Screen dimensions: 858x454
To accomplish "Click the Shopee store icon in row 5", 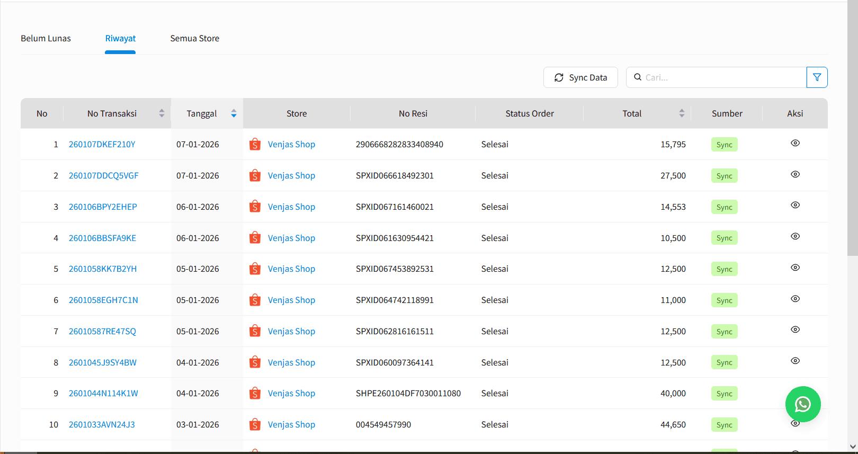I will (255, 269).
